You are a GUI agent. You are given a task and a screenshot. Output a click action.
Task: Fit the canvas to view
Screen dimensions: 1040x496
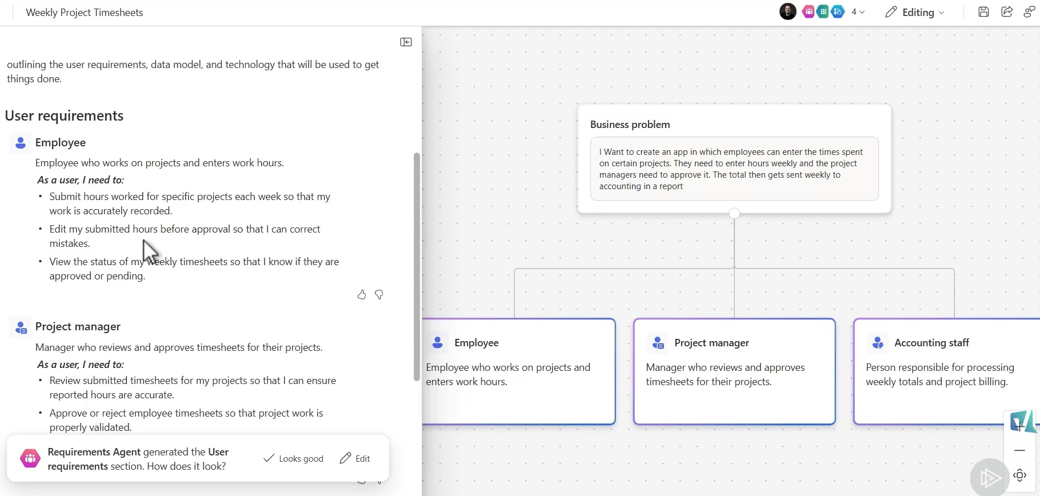(x=1020, y=475)
